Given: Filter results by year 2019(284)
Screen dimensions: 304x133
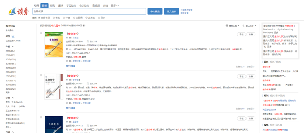Looking at the screenshot, I should point(10,51).
